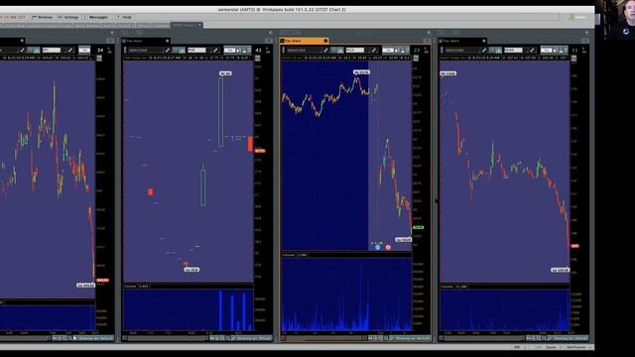635x357 pixels.
Task: Open the second symbol box in chart 23
Action: click(355, 51)
